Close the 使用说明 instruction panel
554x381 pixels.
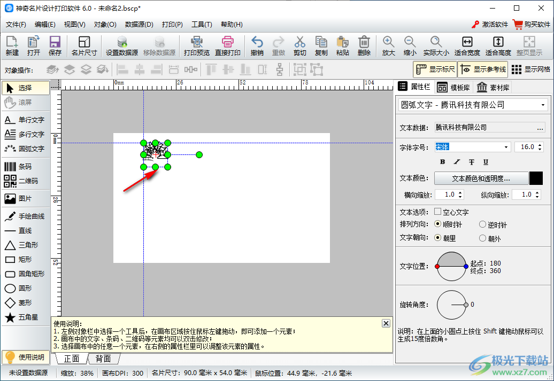point(386,323)
